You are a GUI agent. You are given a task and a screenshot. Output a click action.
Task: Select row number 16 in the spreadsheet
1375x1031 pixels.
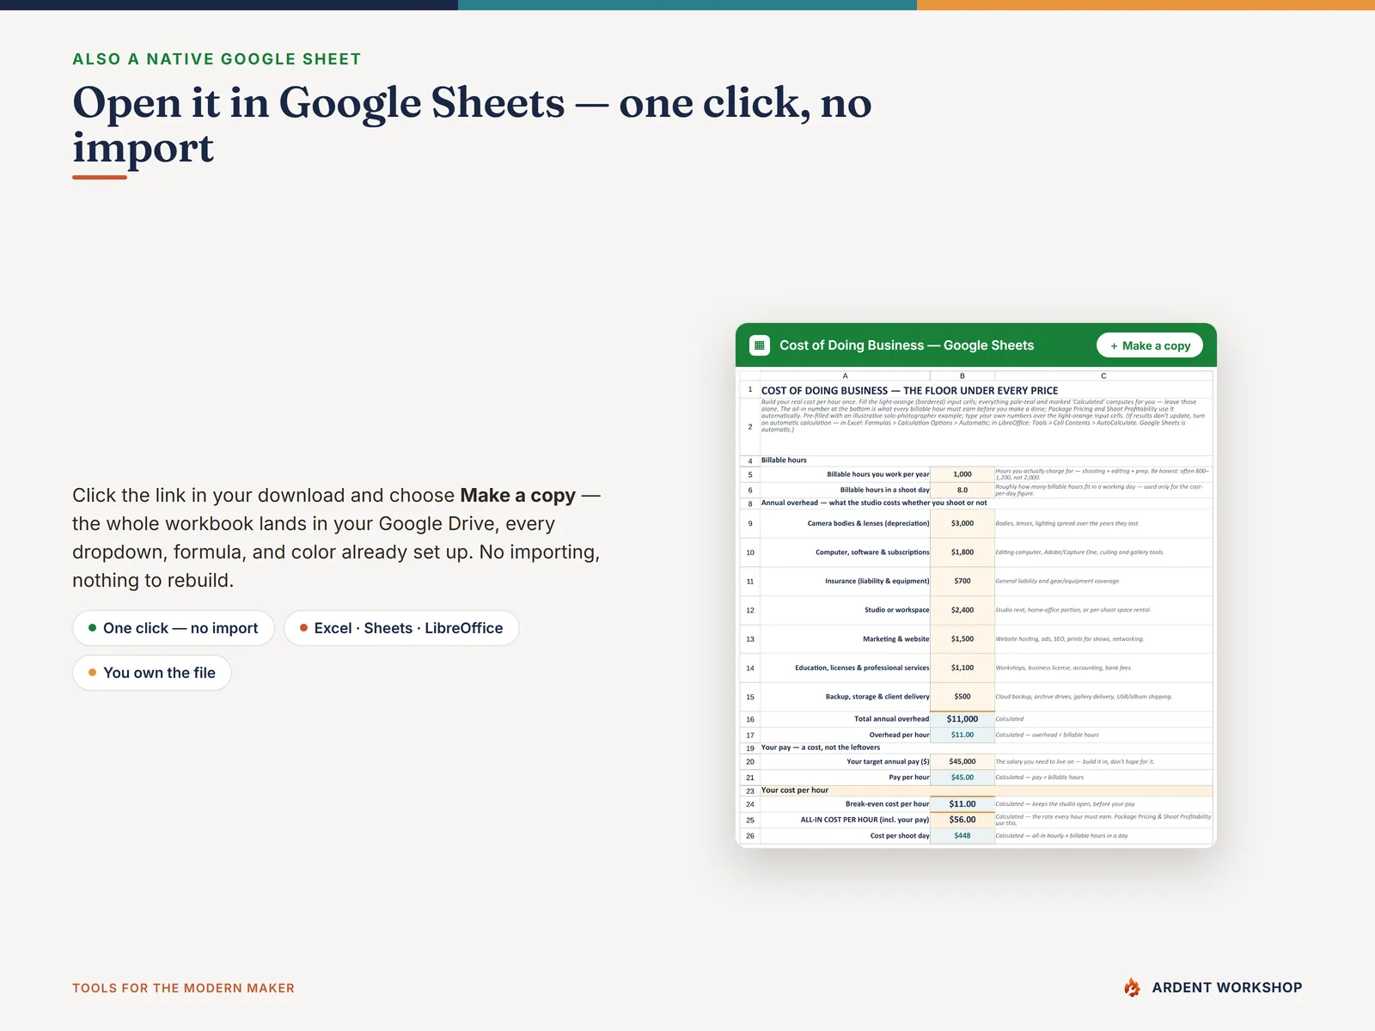pos(750,719)
